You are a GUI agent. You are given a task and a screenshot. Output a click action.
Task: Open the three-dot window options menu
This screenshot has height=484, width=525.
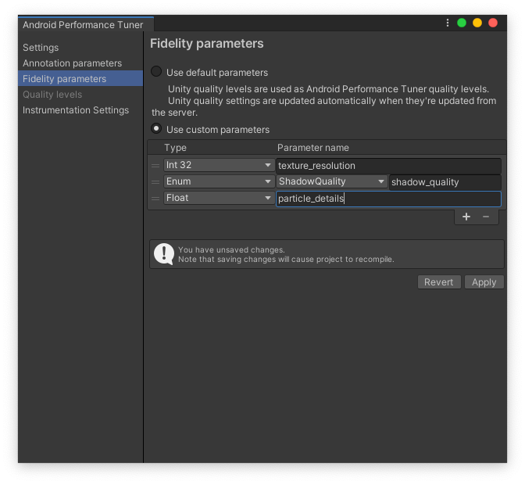click(447, 23)
